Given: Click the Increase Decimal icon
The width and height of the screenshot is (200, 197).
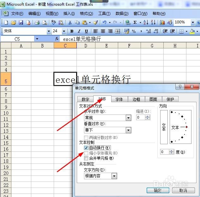Looking at the screenshot, I should [148, 31].
